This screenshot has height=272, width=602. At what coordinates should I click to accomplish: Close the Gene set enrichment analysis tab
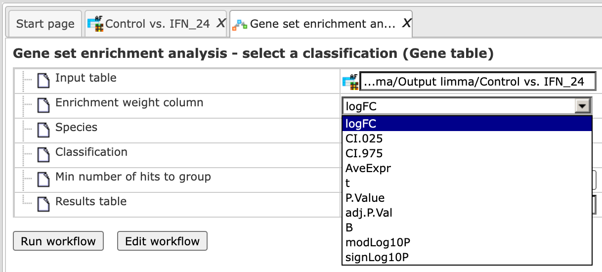coord(406,23)
